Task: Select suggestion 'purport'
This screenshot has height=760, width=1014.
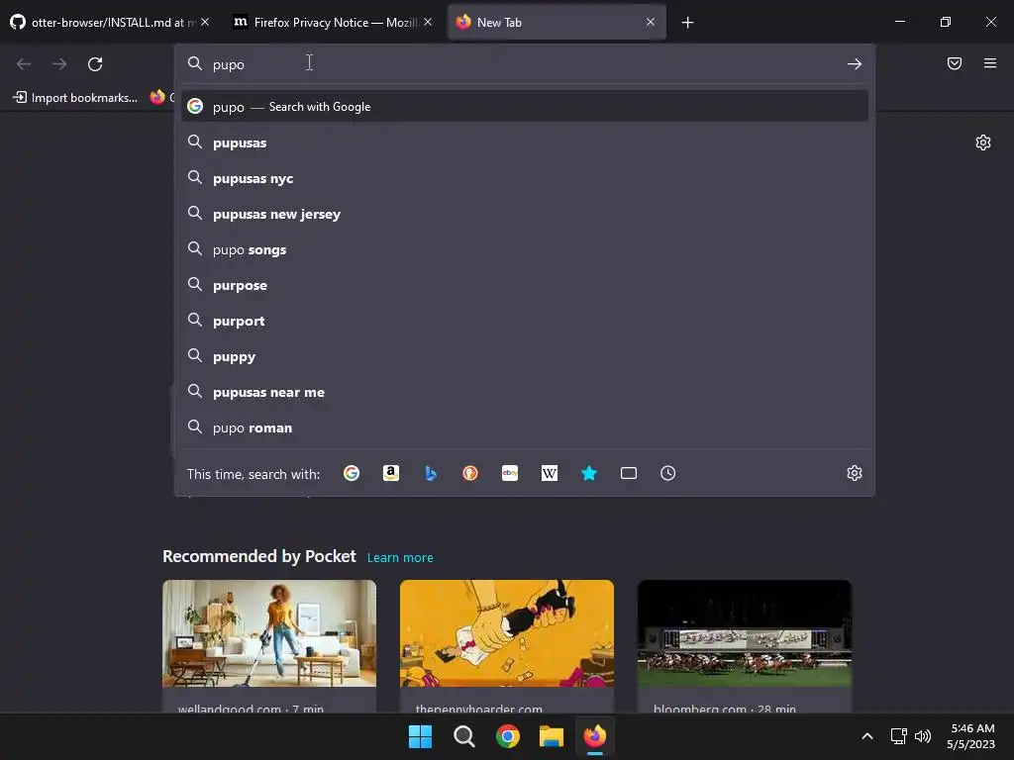Action: [x=525, y=322]
